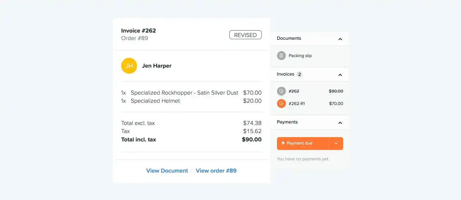This screenshot has height=200, width=461.
Task: Click the plus icon in Payment due button
Action: [283, 143]
